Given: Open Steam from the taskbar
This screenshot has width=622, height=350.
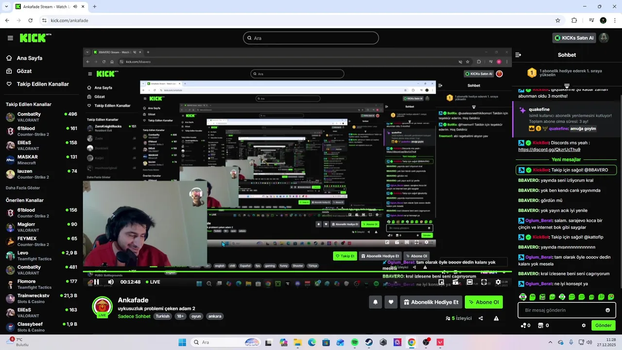Looking at the screenshot, I should pos(369,342).
